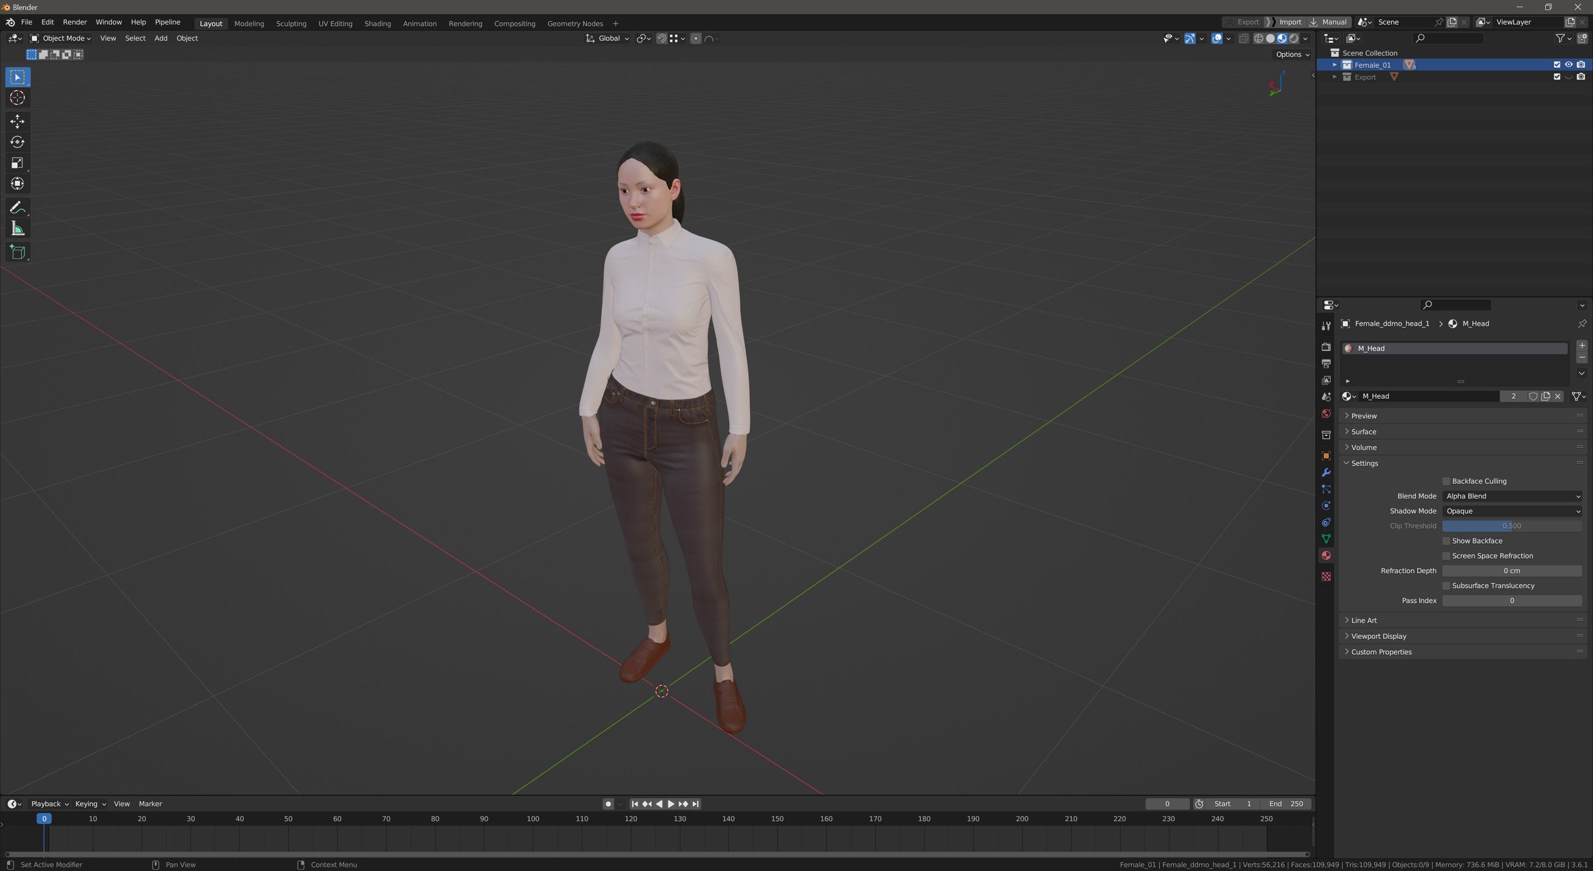The image size is (1593, 871).
Task: Hide Female_01 in the viewport
Action: [1569, 64]
